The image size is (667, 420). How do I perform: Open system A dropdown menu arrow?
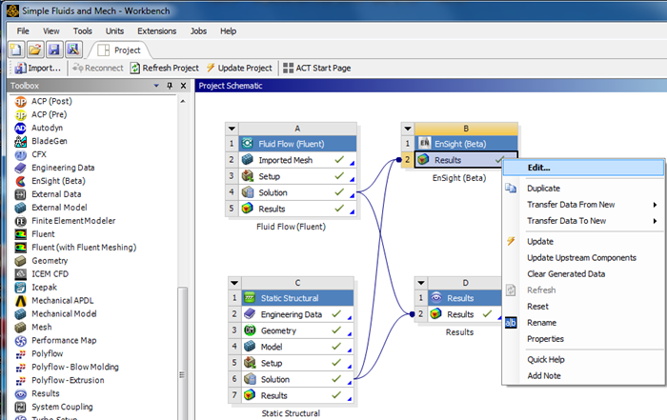click(x=232, y=129)
